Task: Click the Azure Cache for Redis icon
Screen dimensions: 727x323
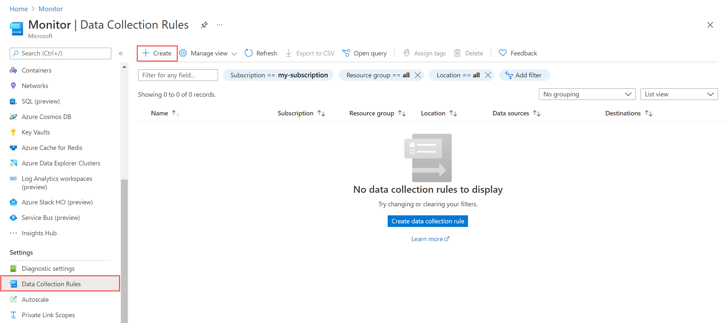Action: coord(13,148)
